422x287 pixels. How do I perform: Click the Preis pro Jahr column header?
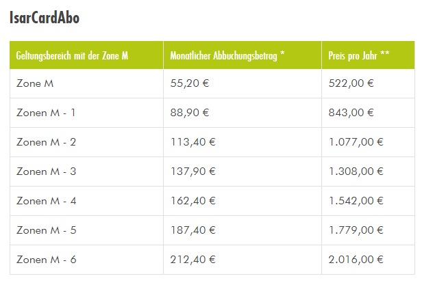pos(360,55)
